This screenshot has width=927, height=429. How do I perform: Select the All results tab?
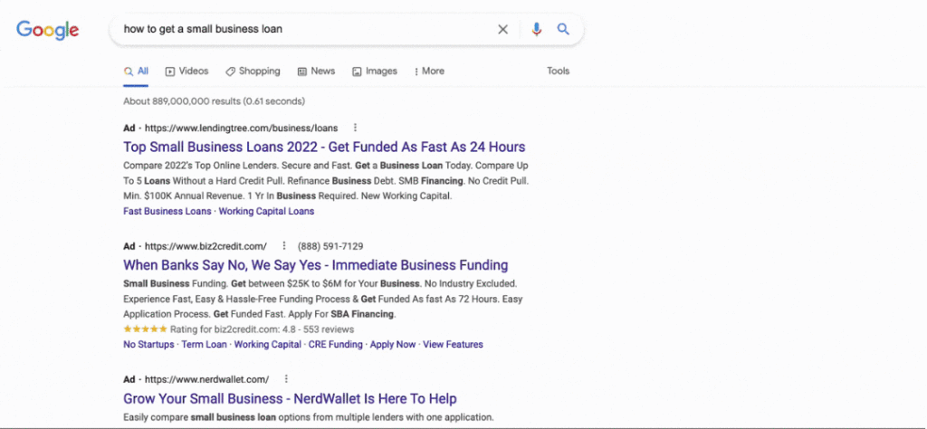coord(136,71)
